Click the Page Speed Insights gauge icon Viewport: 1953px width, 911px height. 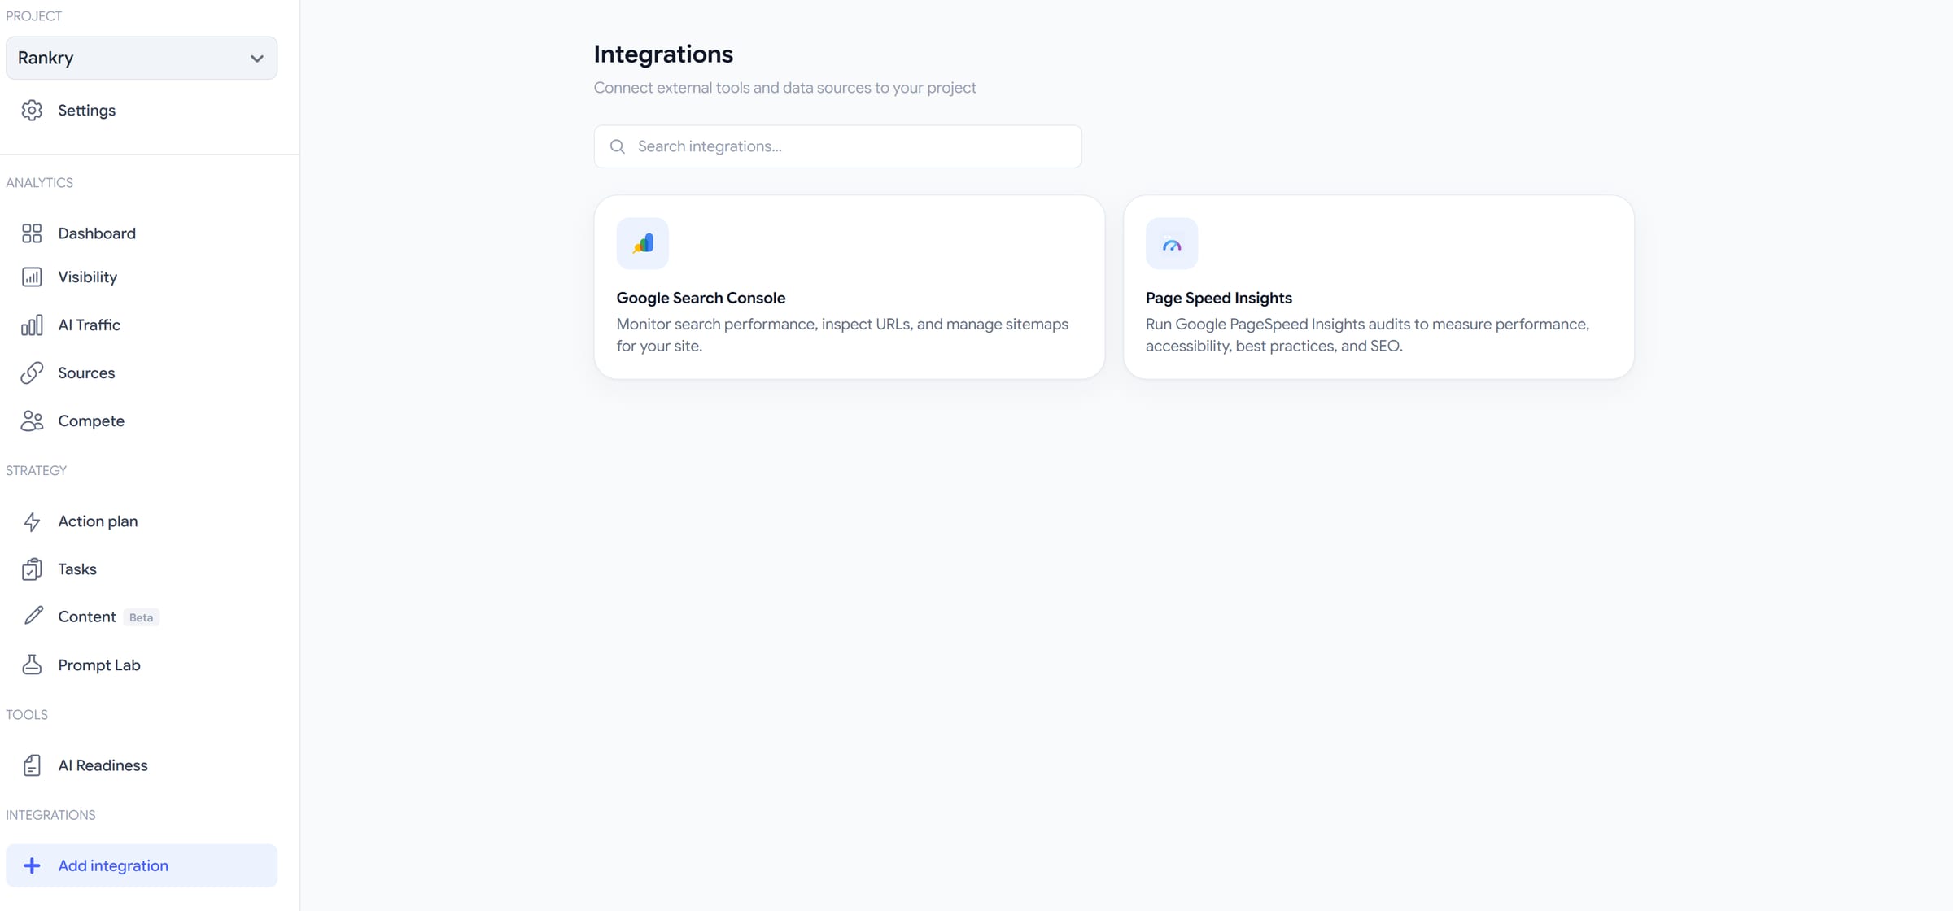click(x=1172, y=243)
